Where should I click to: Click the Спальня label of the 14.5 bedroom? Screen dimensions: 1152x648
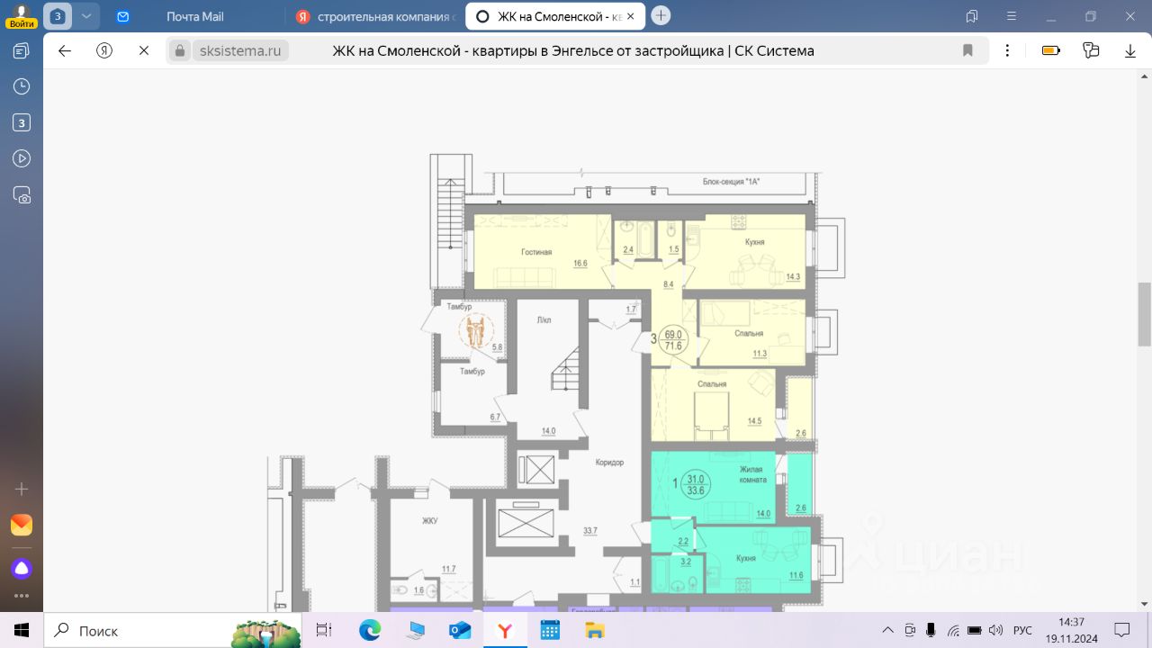click(x=712, y=384)
